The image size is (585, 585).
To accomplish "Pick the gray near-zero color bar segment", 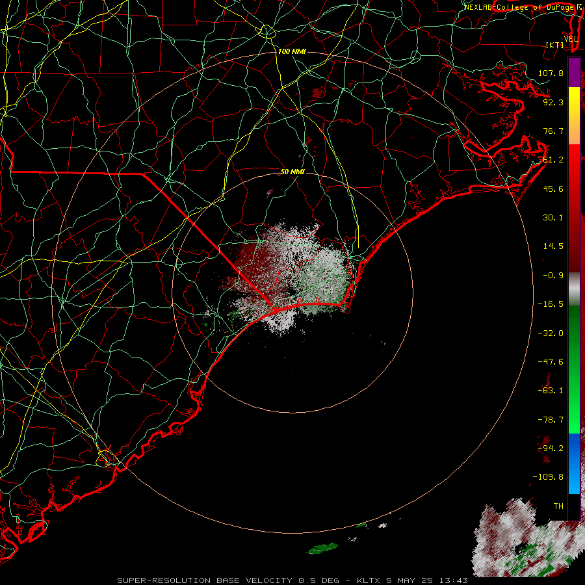I will tap(574, 289).
